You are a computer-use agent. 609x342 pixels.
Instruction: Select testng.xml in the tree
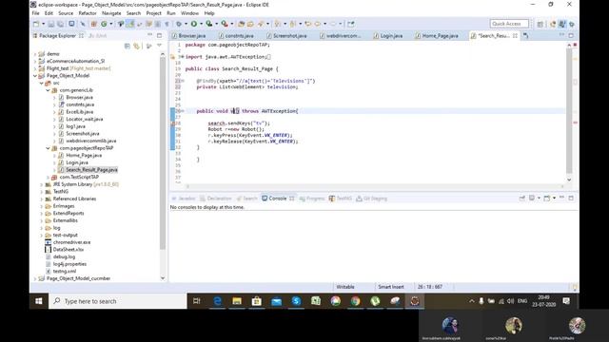pyautogui.click(x=65, y=272)
